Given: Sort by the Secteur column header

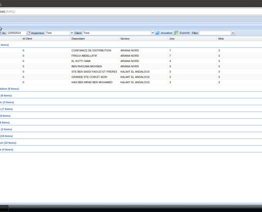Looking at the screenshot, I should [x=125, y=39].
